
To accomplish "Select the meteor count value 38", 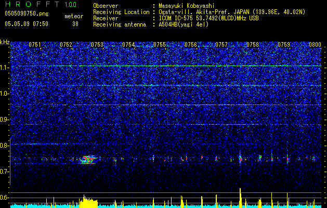I will pos(75,24).
